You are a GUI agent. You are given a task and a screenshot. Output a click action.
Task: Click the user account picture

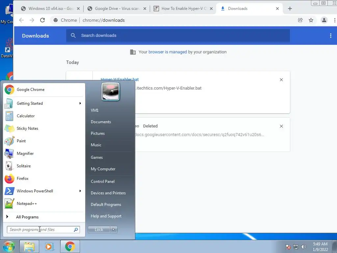(111, 92)
